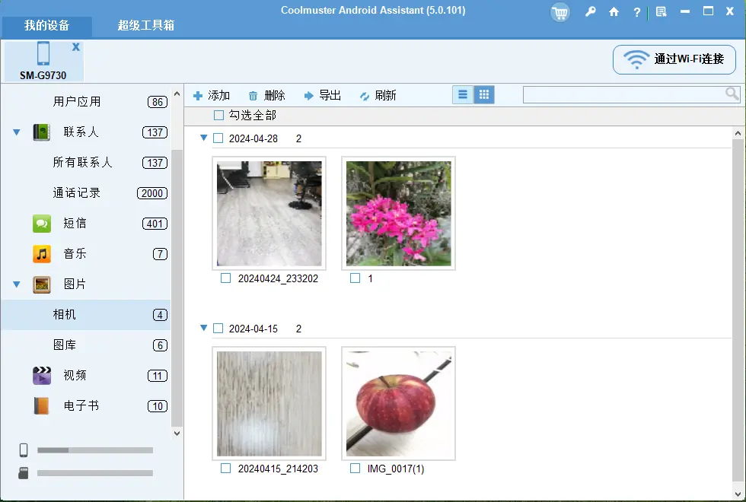This screenshot has height=502, width=746.
Task: Click the photo panel scroll up arrow
Action: pos(738,134)
